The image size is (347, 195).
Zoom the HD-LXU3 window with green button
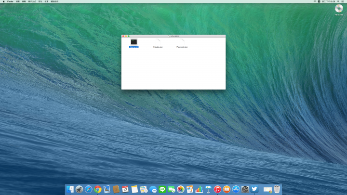pyautogui.click(x=129, y=36)
